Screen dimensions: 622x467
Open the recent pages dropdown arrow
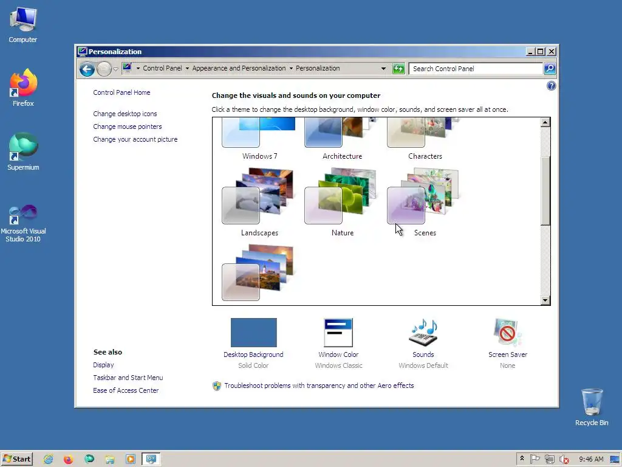[115, 69]
